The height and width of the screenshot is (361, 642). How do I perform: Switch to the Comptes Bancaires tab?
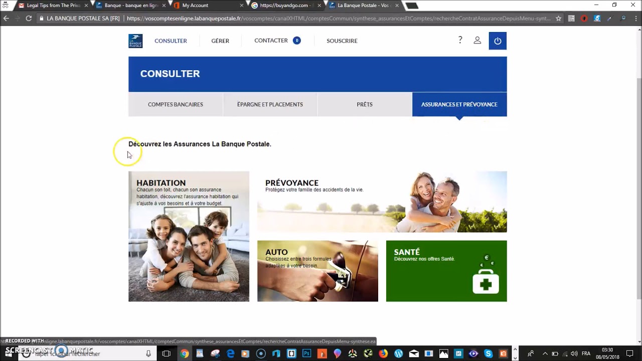click(176, 104)
